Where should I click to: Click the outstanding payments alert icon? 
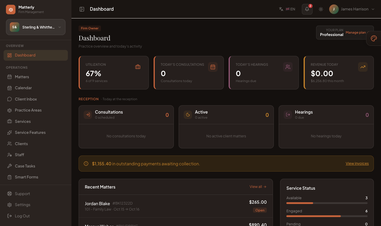pyautogui.click(x=86, y=164)
